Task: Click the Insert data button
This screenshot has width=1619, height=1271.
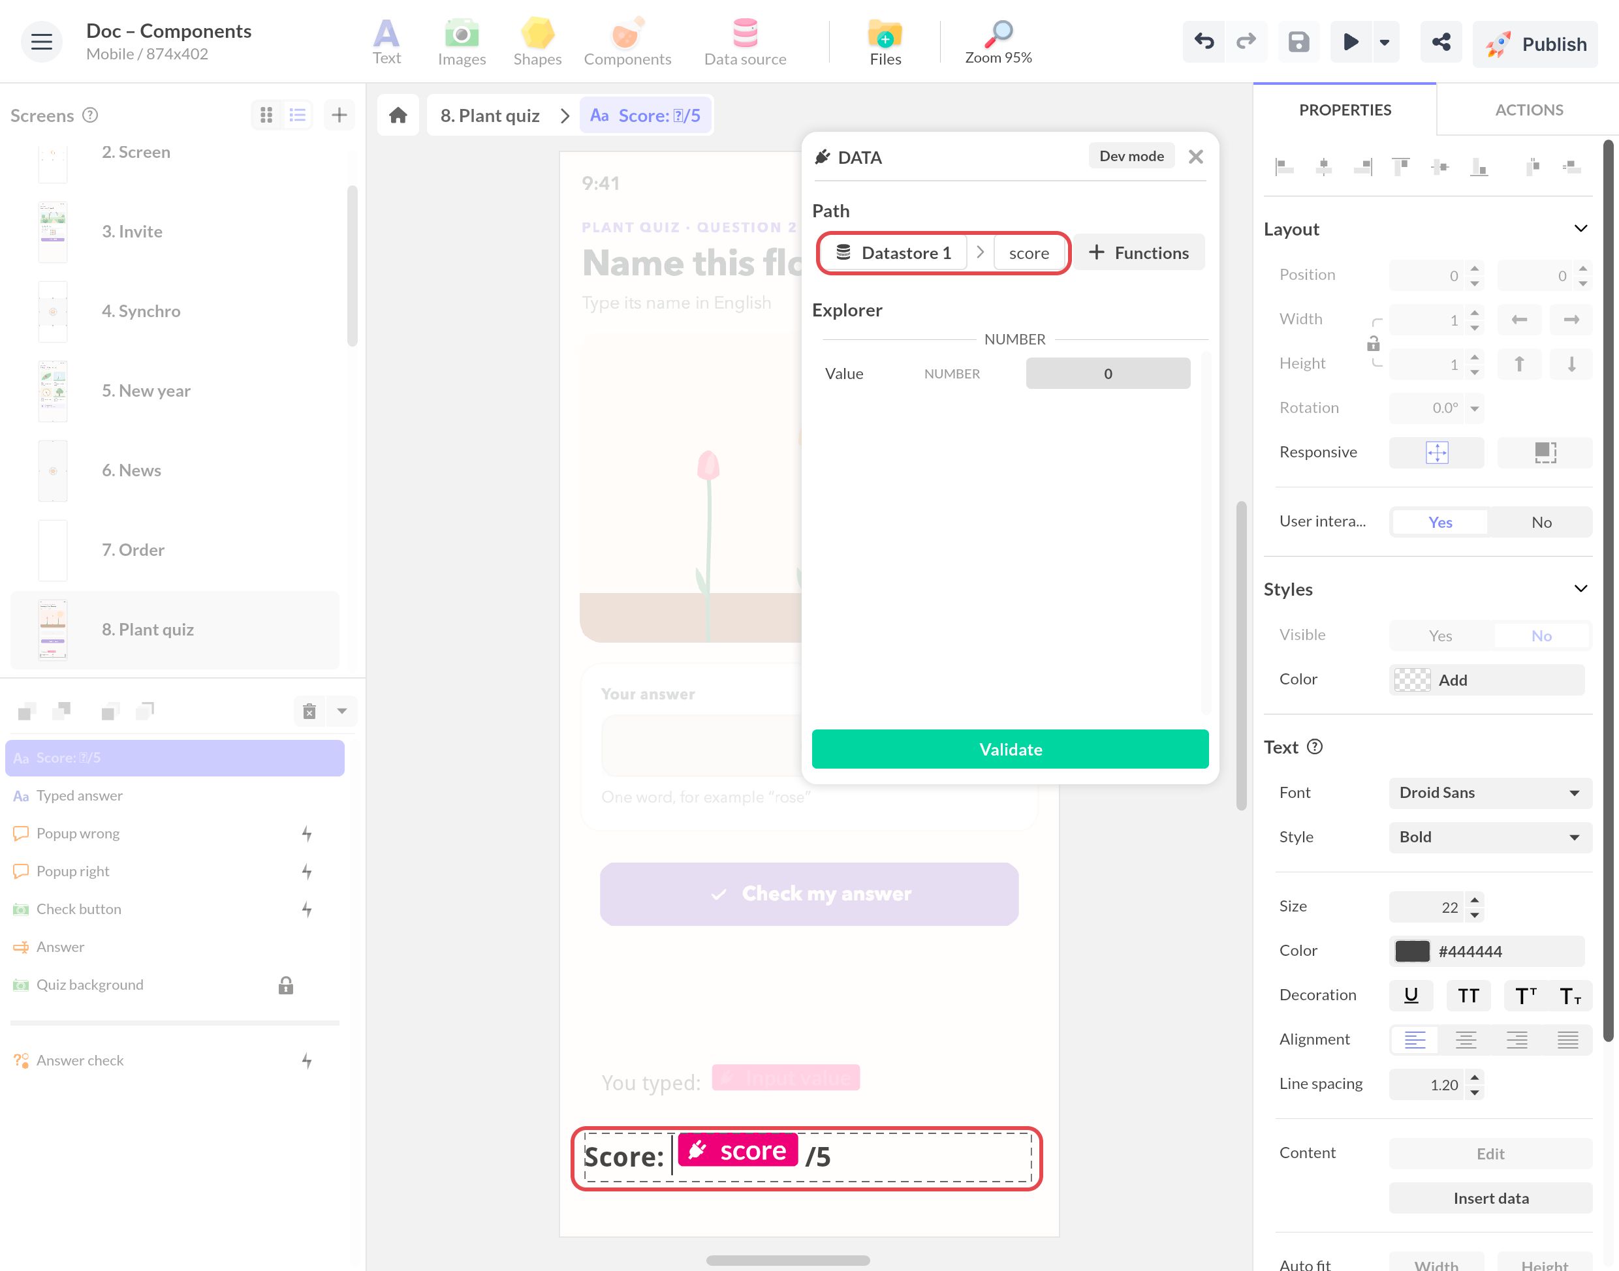Action: (x=1490, y=1199)
